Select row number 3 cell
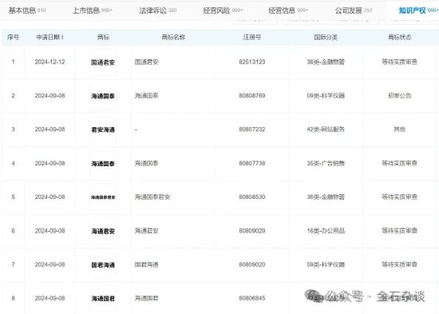The width and height of the screenshot is (439, 314). point(13,129)
